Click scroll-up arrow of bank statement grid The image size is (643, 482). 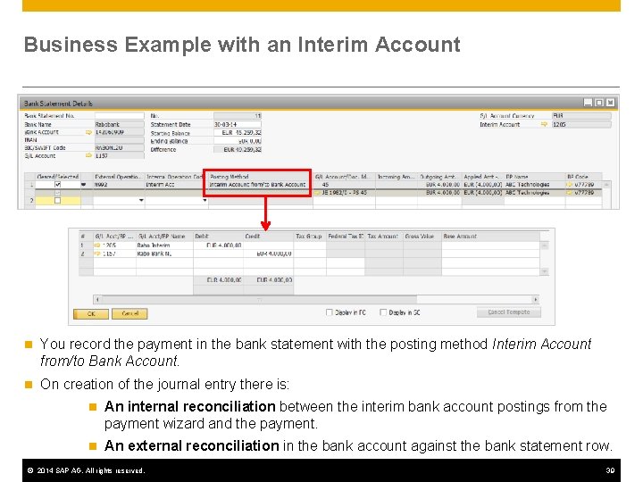coord(606,185)
